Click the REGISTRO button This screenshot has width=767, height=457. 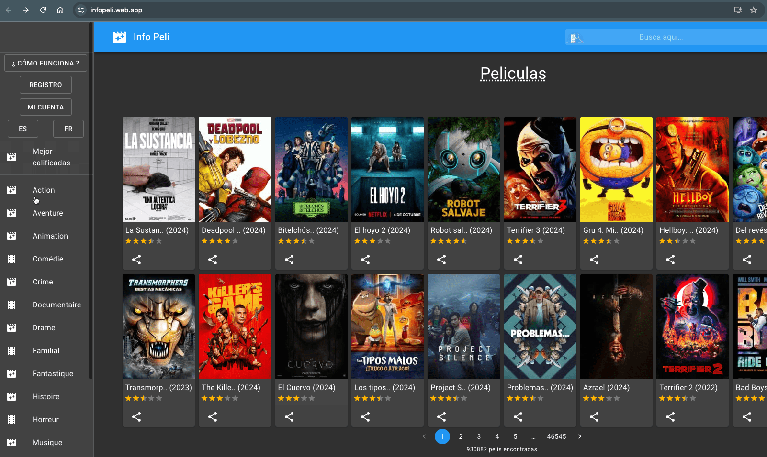click(45, 85)
